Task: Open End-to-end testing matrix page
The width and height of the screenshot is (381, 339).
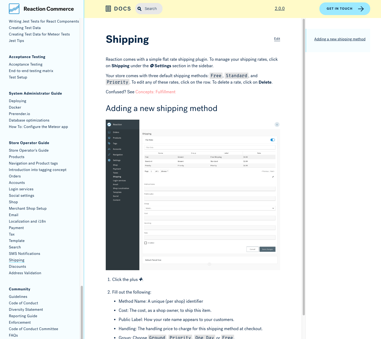Action: [x=31, y=71]
